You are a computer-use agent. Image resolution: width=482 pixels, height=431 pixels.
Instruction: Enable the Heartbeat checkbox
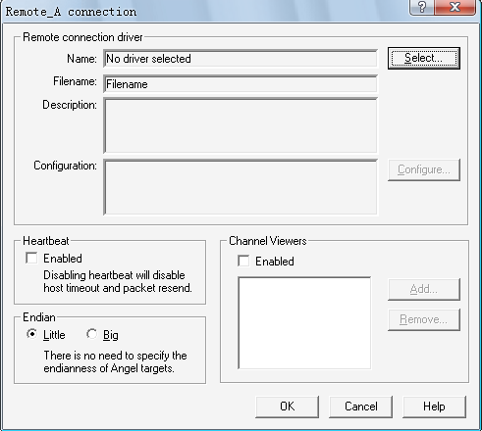(x=31, y=258)
